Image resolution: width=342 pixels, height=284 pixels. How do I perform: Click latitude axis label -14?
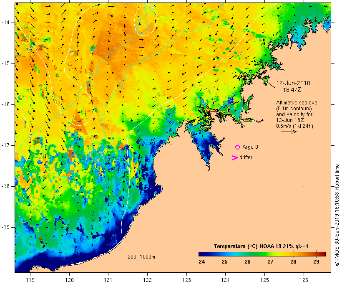pos(5,23)
